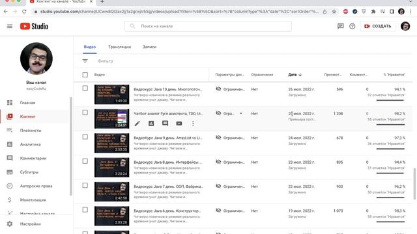The height and width of the screenshot is (234, 417).
Task: Open the send feedback icon in header
Action: tap(340, 26)
